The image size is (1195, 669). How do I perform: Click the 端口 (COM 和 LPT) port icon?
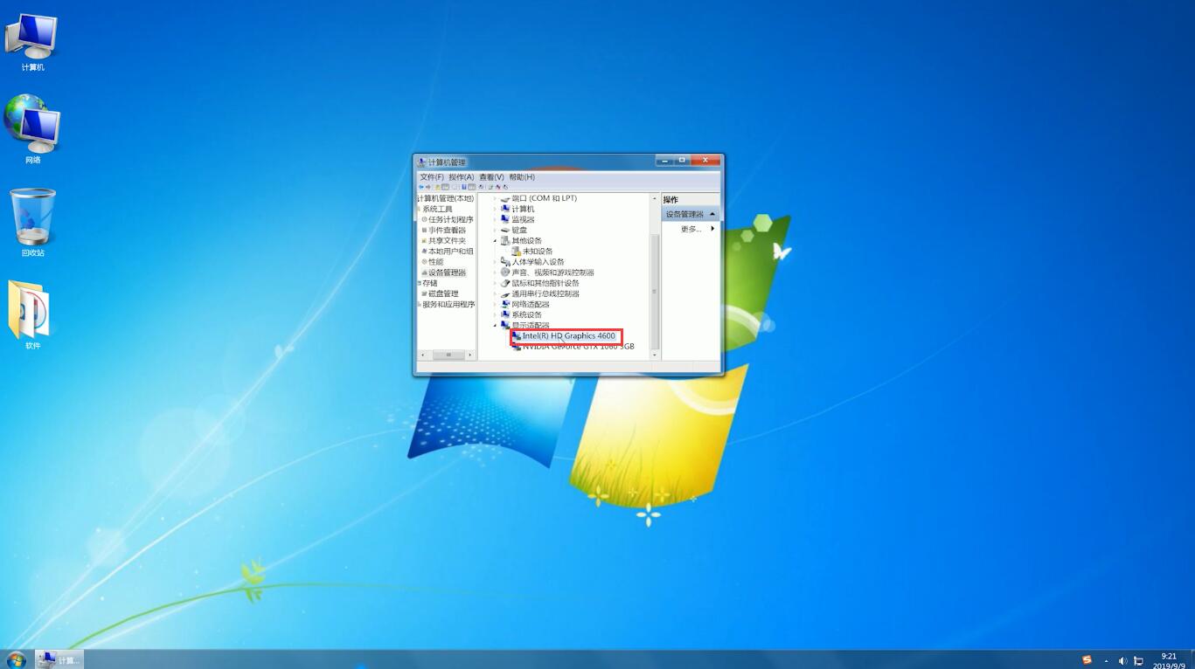505,198
